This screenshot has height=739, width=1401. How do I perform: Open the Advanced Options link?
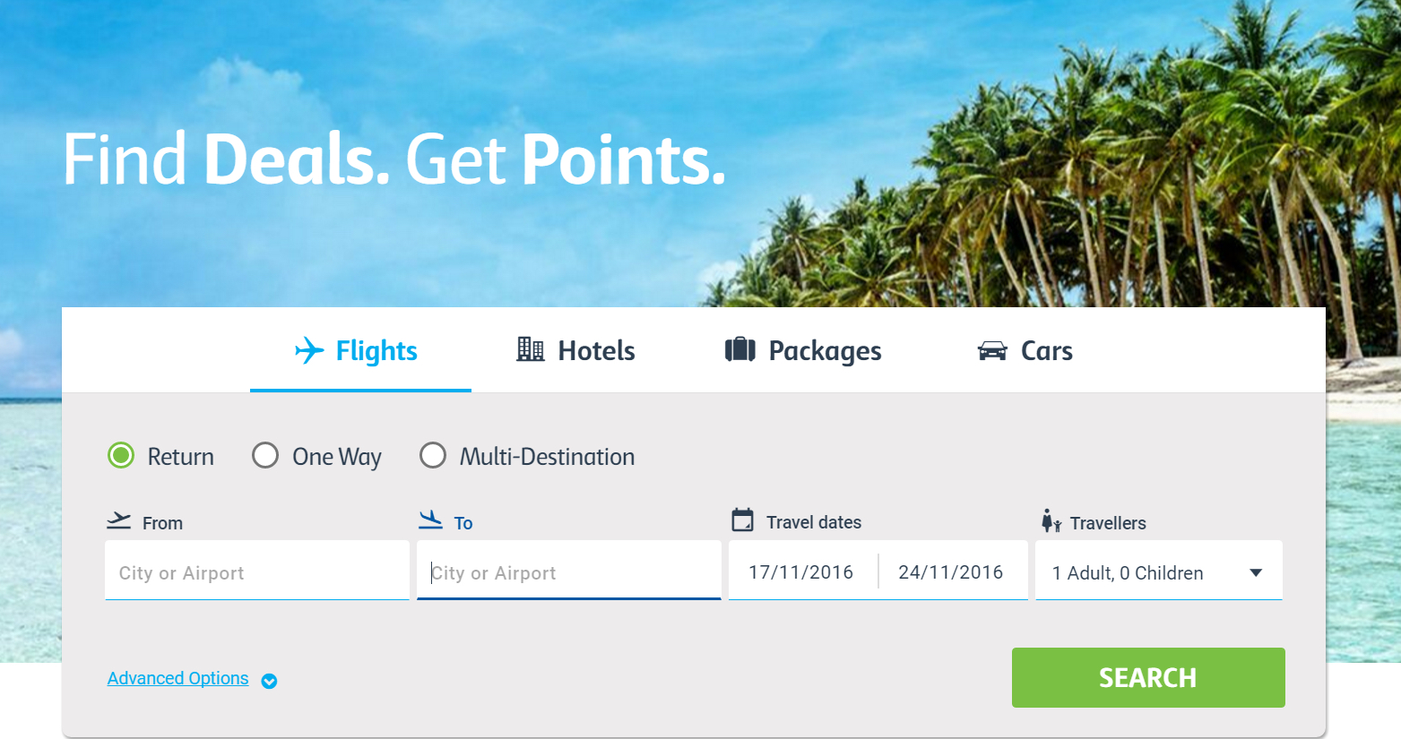click(x=177, y=678)
